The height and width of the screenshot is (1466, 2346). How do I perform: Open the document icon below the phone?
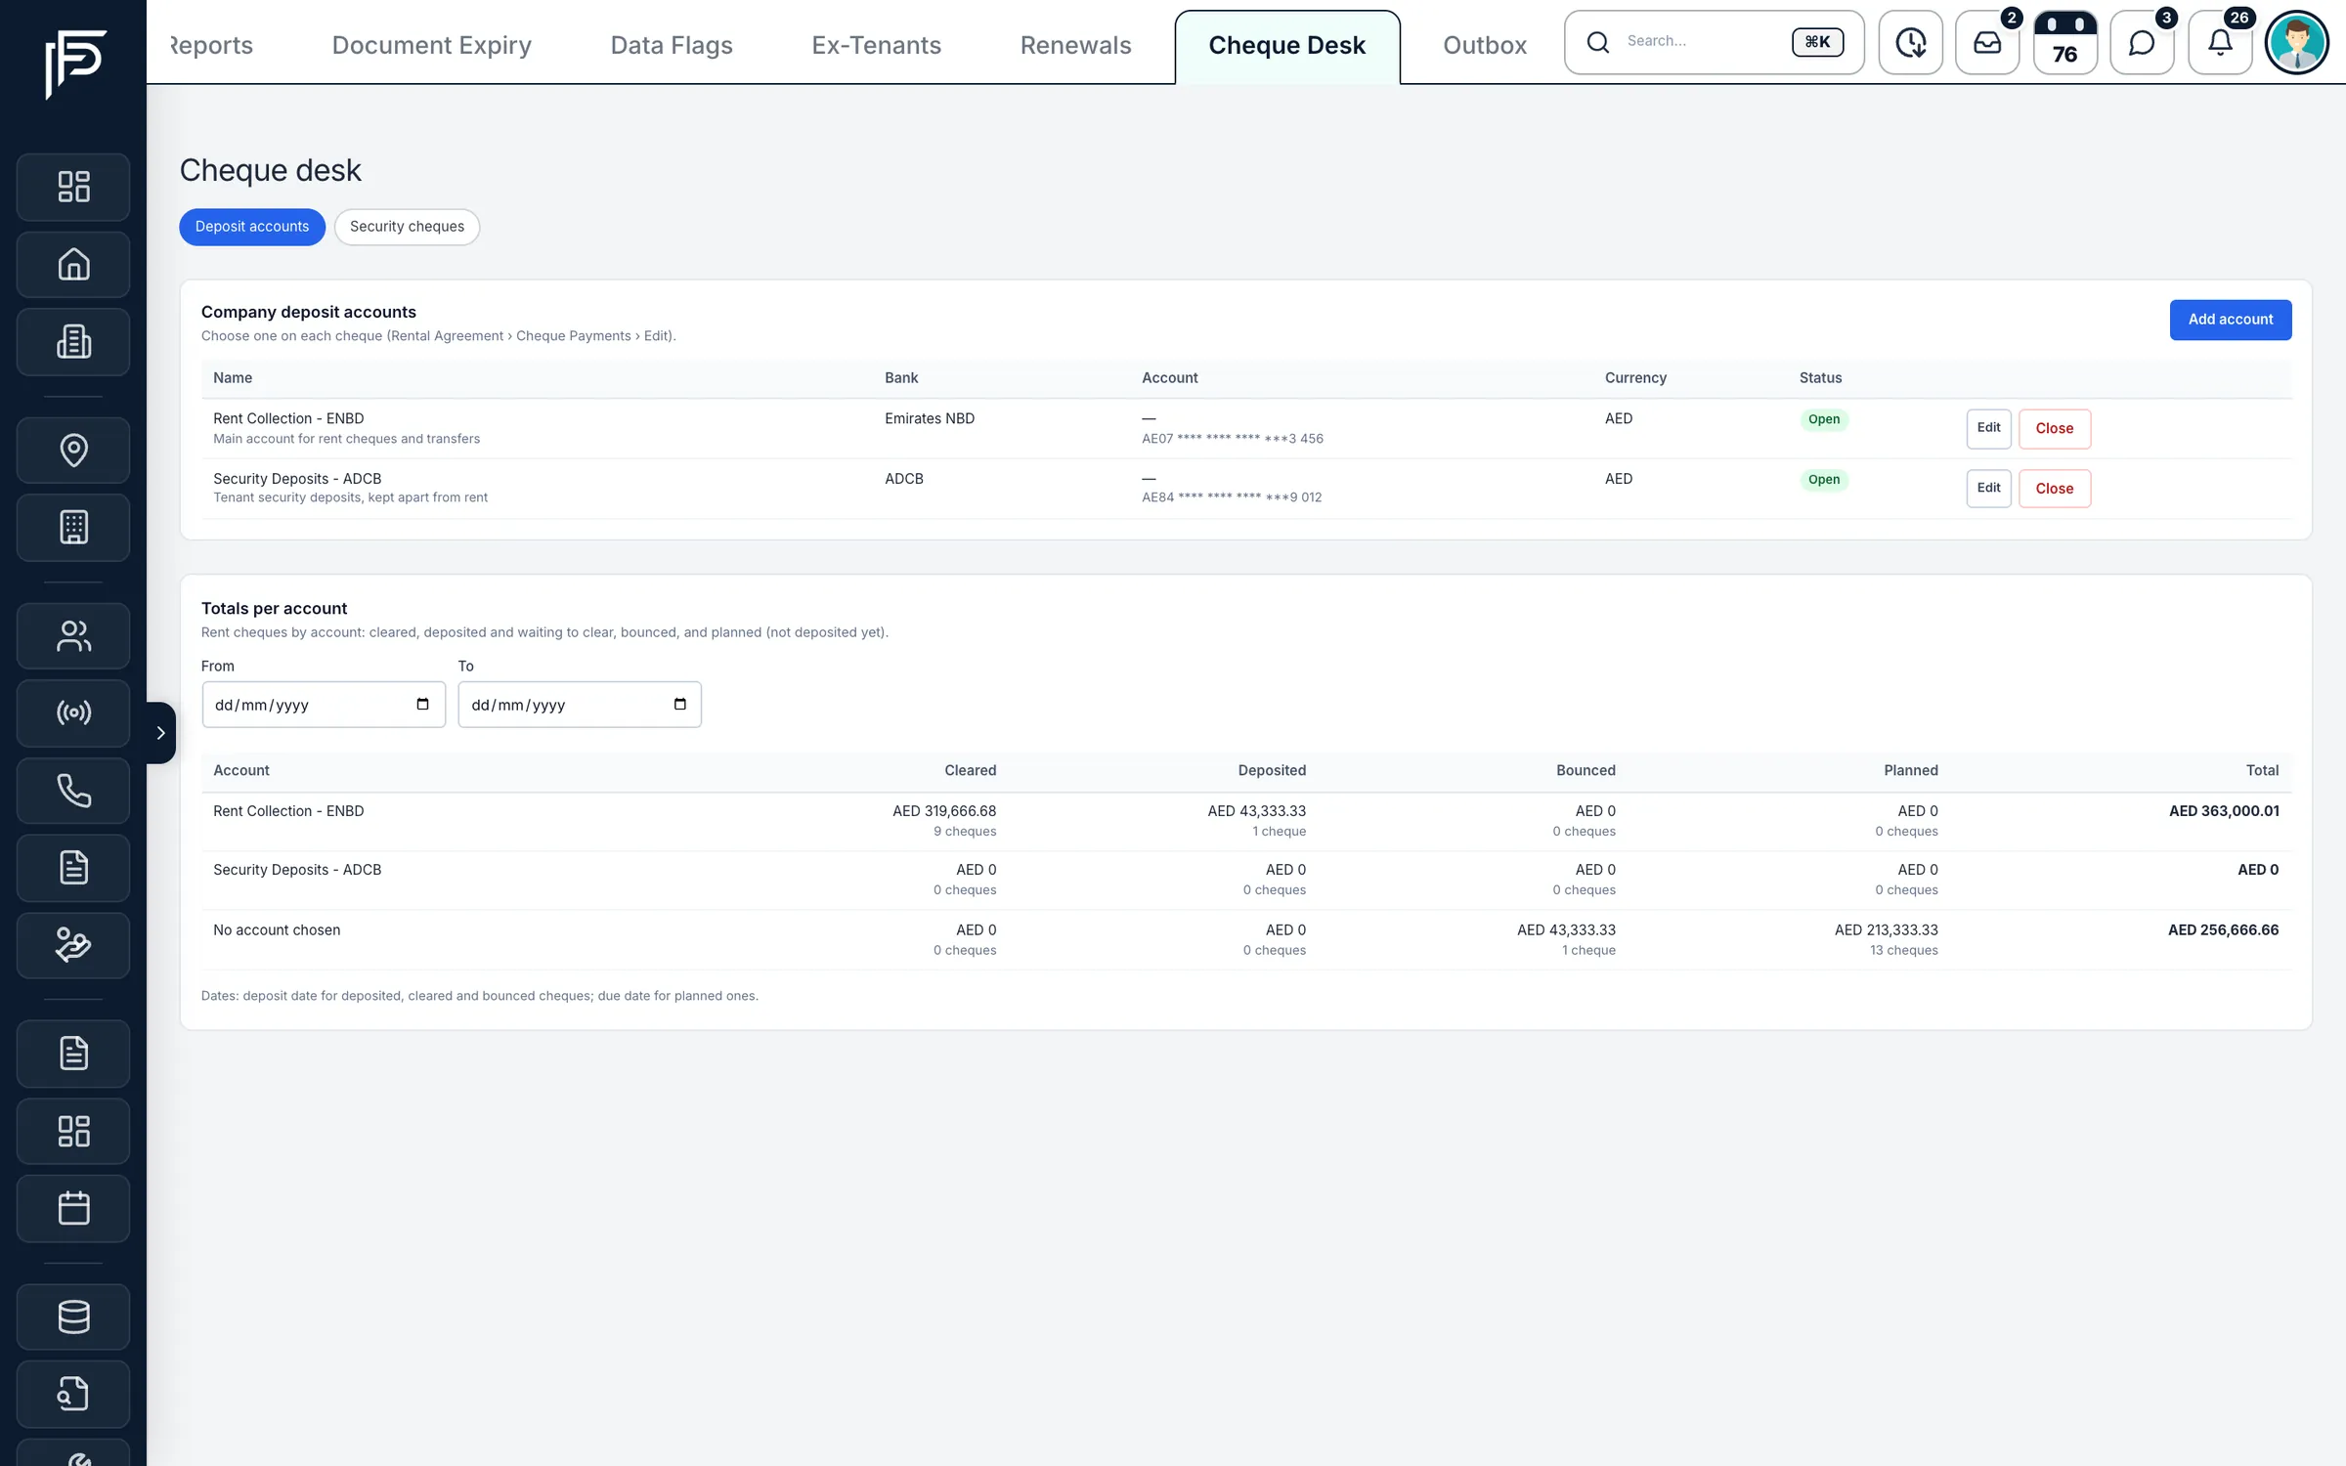pyautogui.click(x=73, y=868)
